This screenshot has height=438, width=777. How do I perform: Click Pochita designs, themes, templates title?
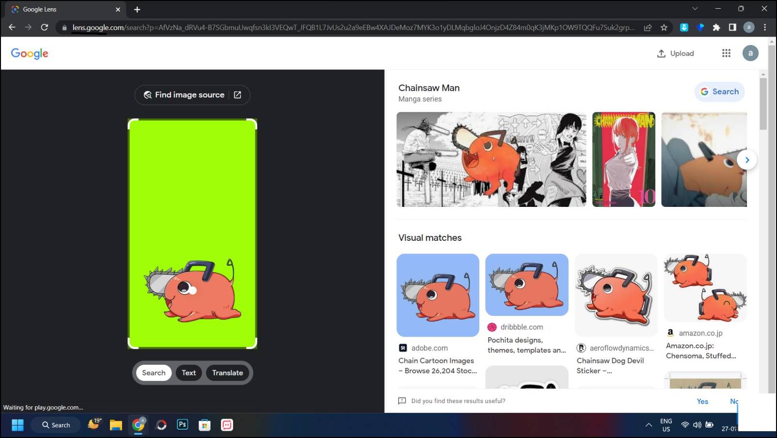[x=527, y=345]
